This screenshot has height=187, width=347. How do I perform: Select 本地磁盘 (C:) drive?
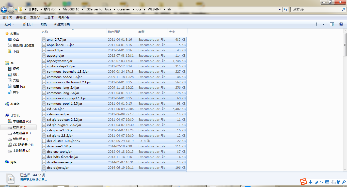pos(22,121)
